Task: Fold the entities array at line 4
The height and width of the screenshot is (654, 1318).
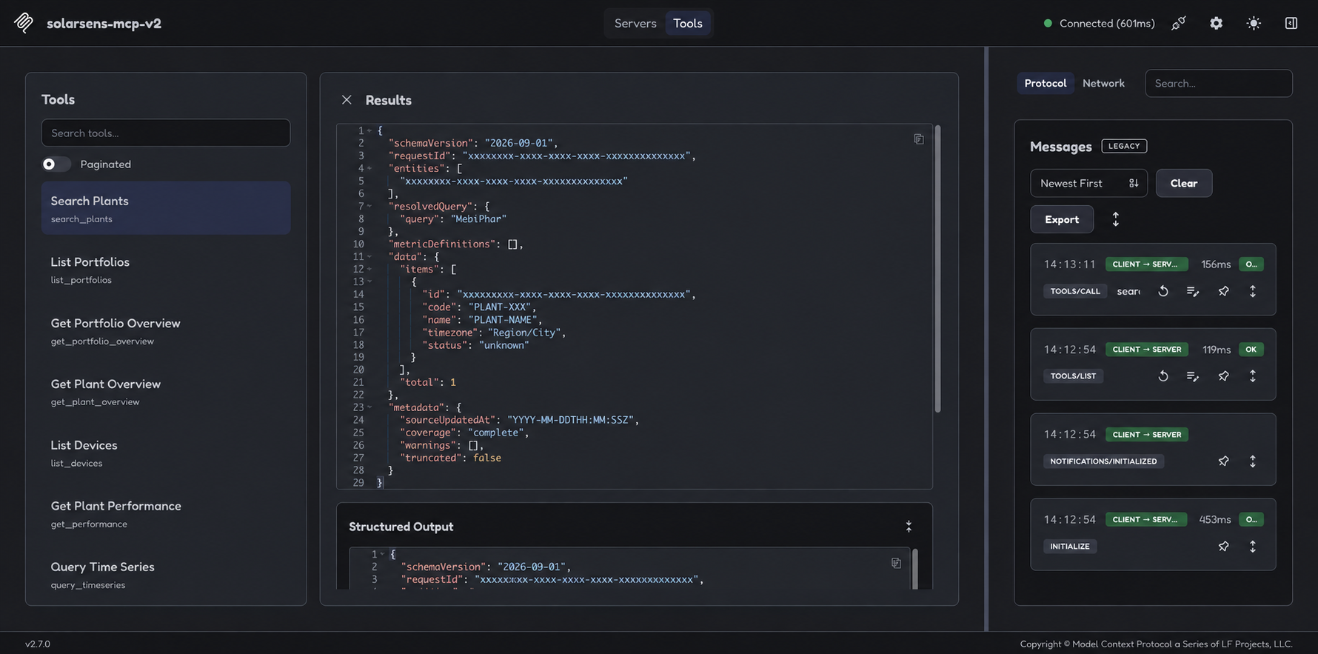Action: (369, 168)
